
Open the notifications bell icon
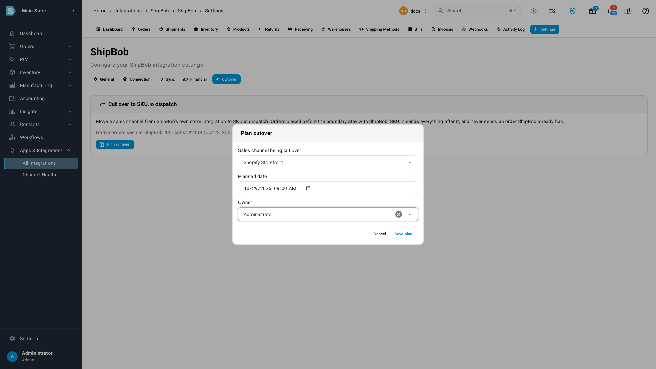point(610,11)
